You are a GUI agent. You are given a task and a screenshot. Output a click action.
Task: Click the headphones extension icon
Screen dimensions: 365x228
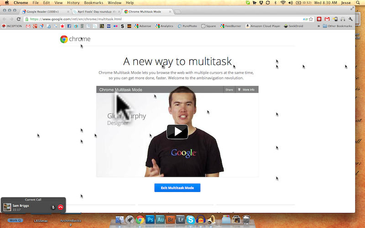pos(343,19)
